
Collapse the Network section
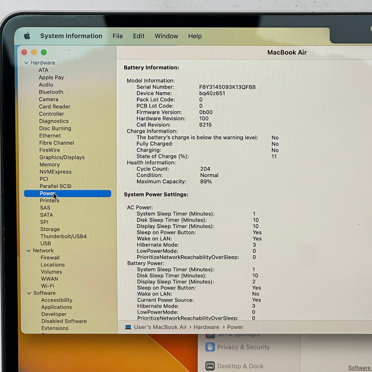tap(29, 250)
